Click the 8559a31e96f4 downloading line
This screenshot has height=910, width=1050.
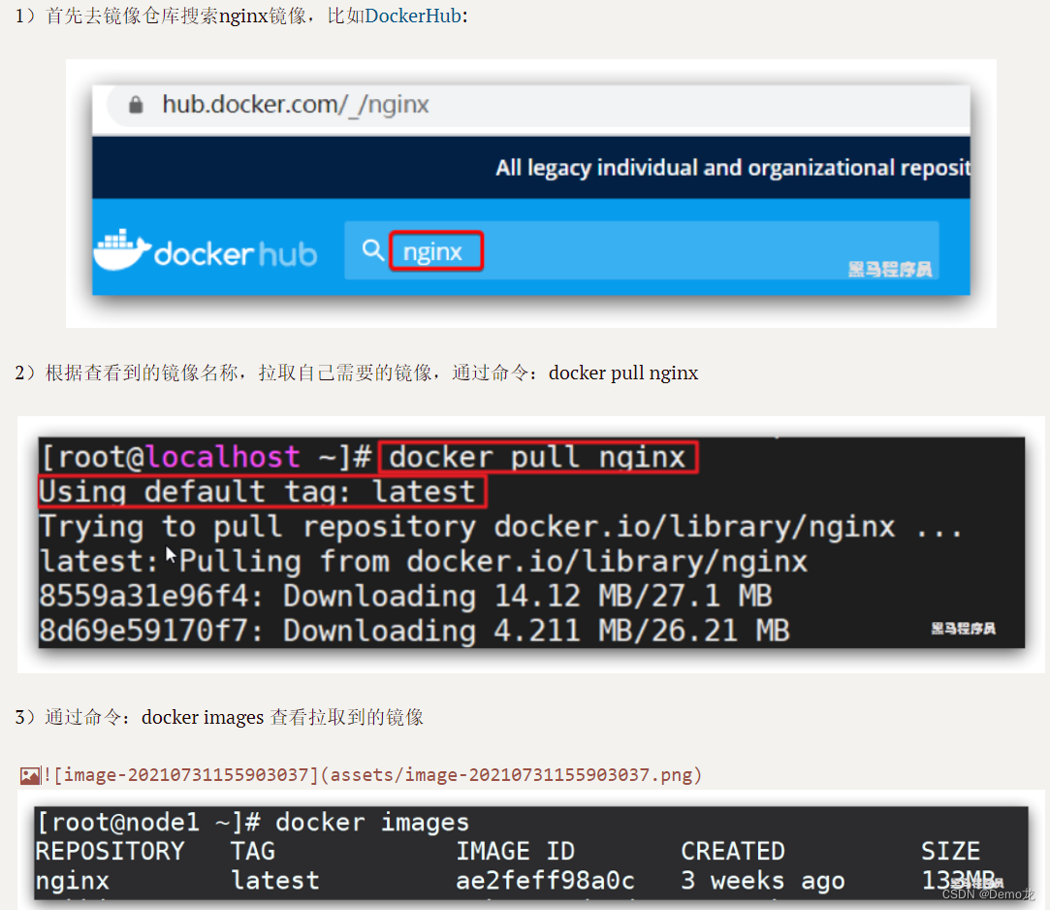tap(406, 597)
